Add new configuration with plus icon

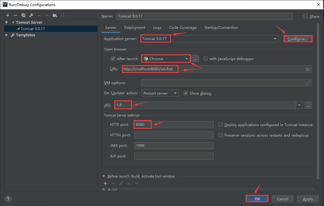pos(7,15)
